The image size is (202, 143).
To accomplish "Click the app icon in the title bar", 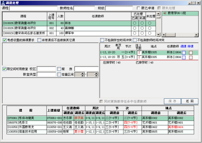I will pyautogui.click(x=3, y=3).
